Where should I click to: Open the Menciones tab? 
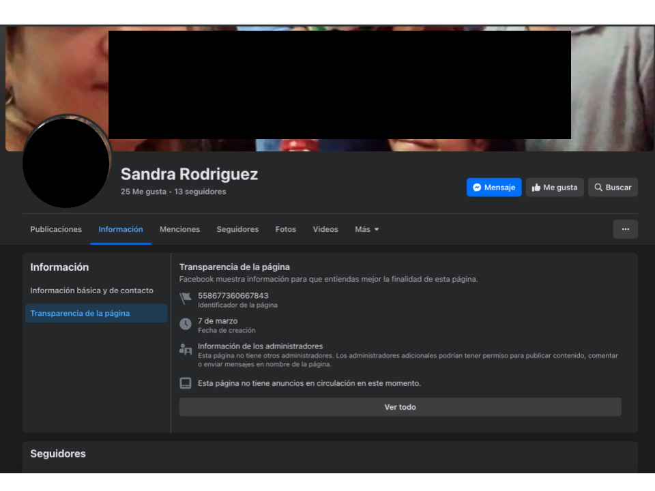click(179, 229)
